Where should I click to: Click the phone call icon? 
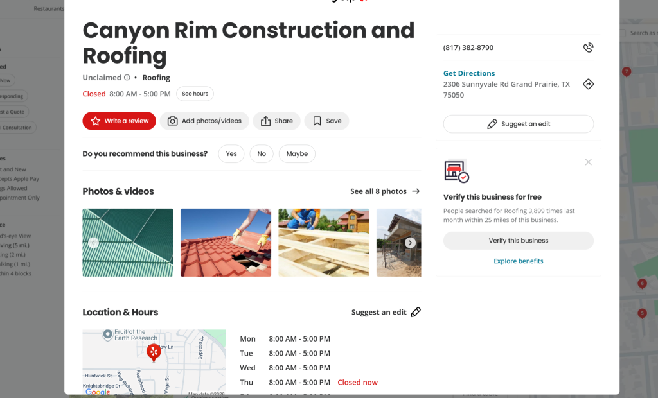(588, 48)
